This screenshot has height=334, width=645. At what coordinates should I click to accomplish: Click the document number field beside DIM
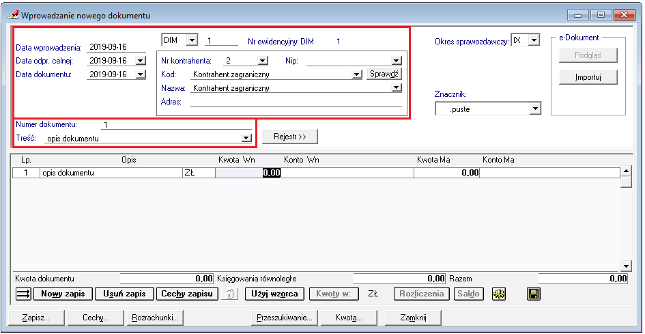click(x=221, y=41)
